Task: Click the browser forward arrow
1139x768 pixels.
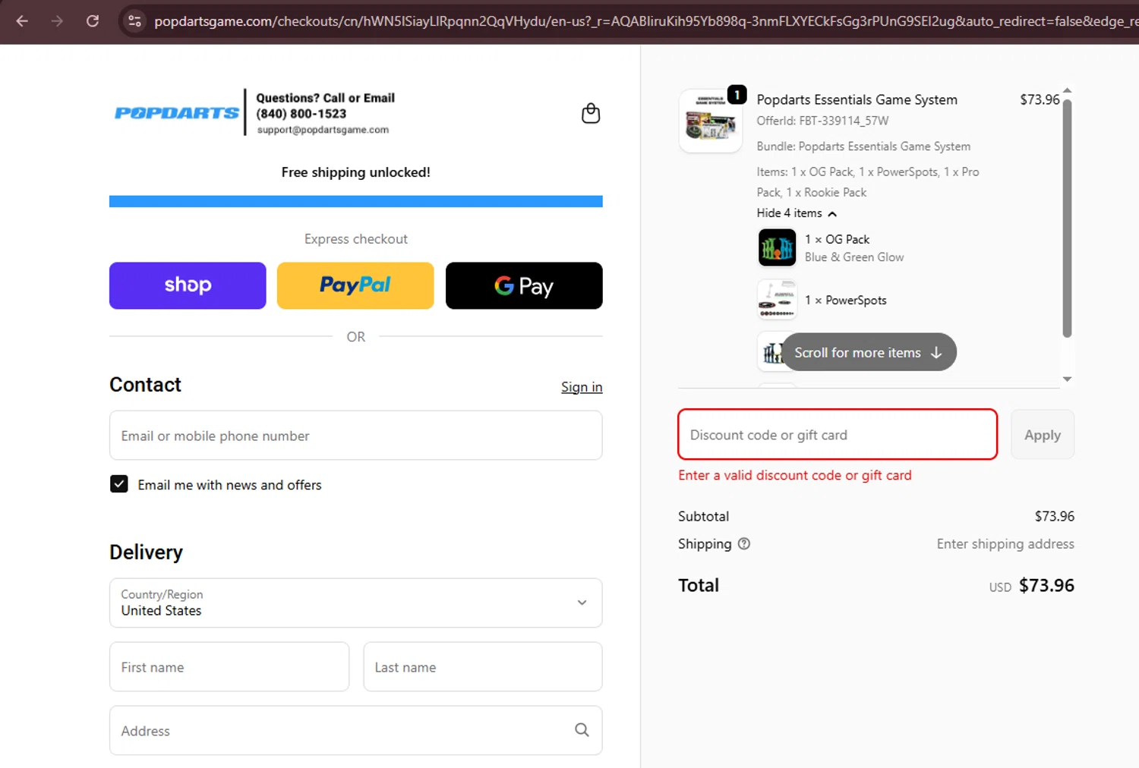Action: [x=57, y=21]
